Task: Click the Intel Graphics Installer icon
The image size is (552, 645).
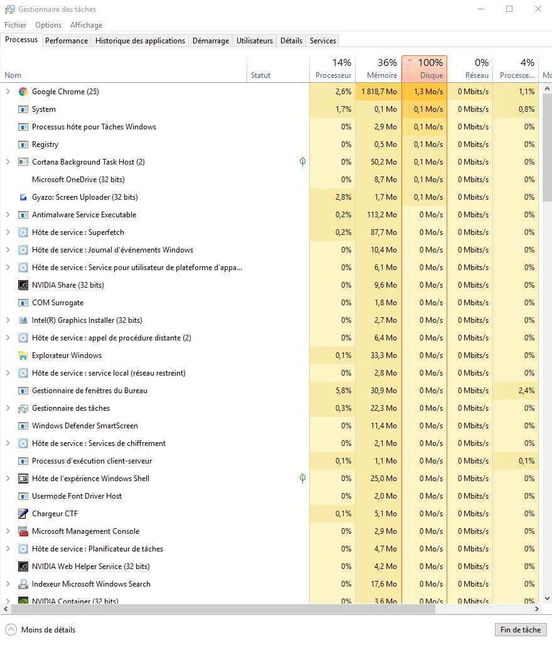Action: (23, 320)
